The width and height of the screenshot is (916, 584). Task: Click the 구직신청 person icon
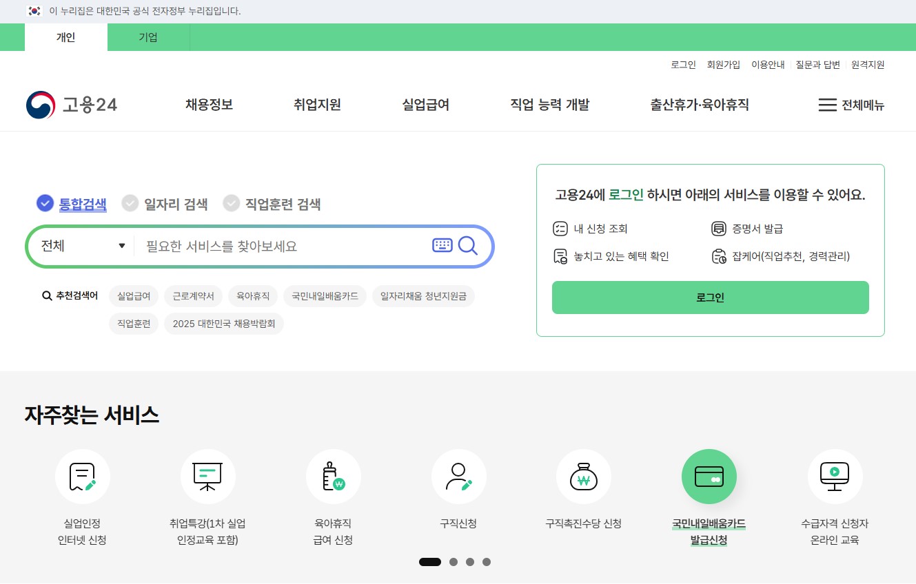pos(459,476)
